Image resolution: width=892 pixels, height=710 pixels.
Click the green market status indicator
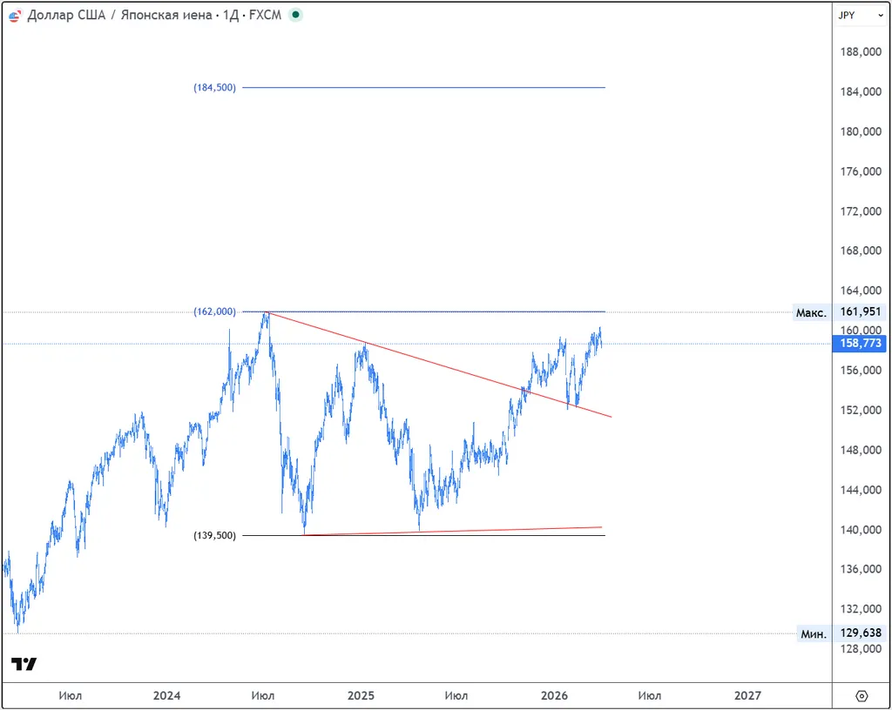295,16
